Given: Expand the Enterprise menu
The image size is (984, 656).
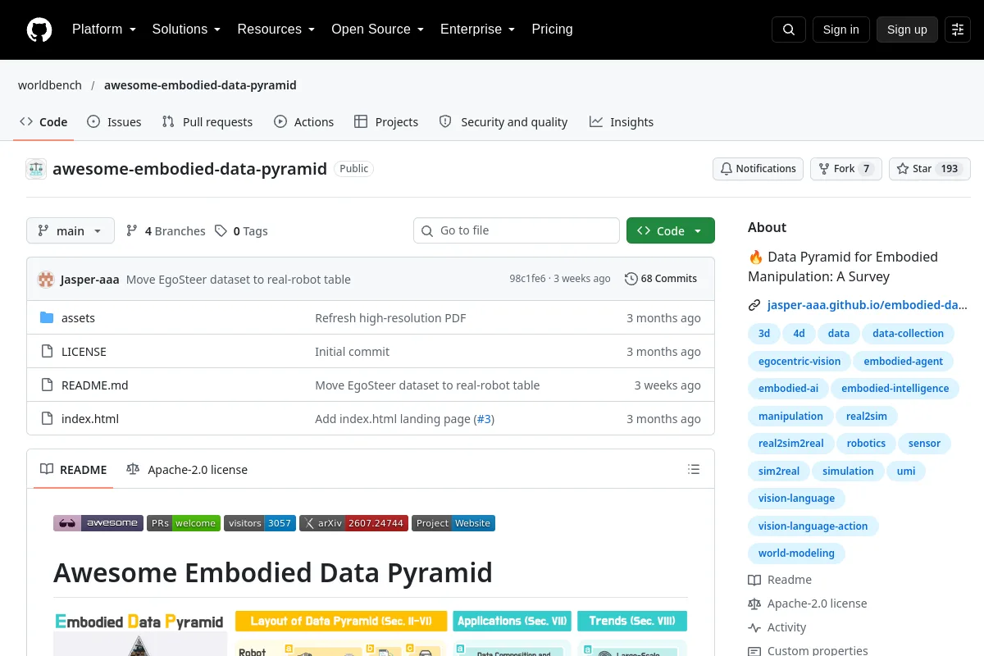Looking at the screenshot, I should tap(477, 30).
